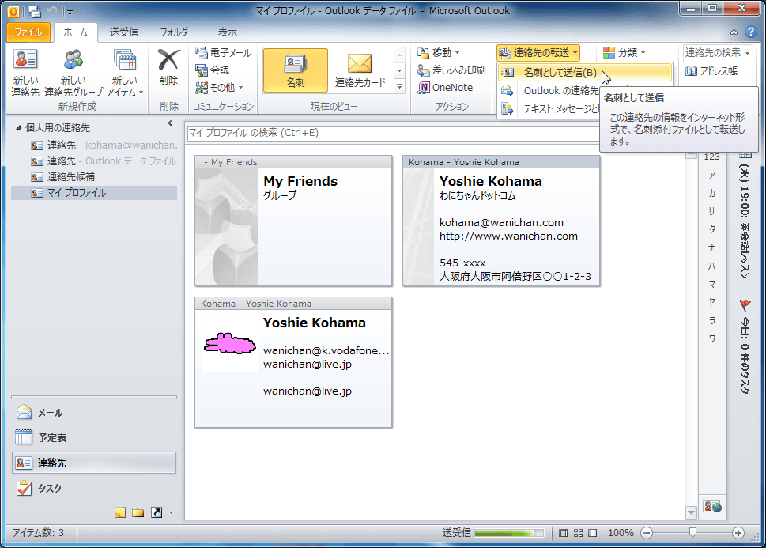Open the その他 communication dropdown
Screen dimensions: 766x548
tap(219, 88)
